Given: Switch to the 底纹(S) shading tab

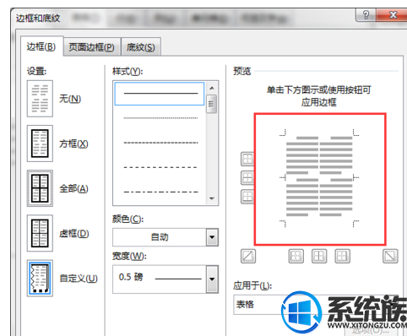Looking at the screenshot, I should pos(140,47).
